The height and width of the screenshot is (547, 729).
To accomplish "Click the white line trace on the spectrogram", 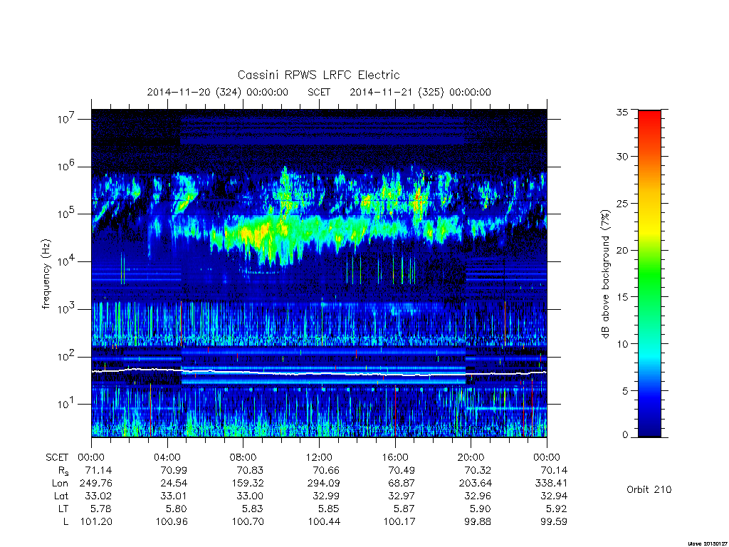I will (319, 373).
